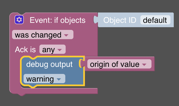The image size is (179, 106).
Task: Click the yellow-highlighted input connector of debug output
Action: (82, 64)
